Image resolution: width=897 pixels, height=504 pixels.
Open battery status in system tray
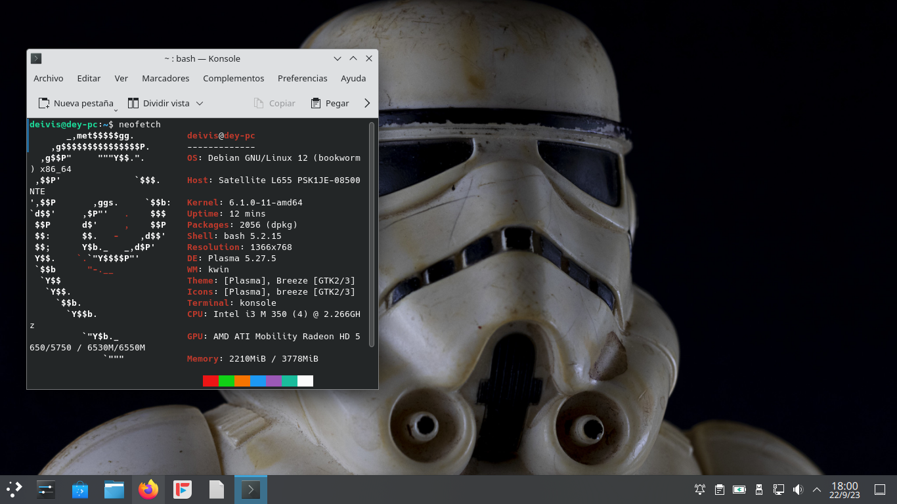point(739,490)
